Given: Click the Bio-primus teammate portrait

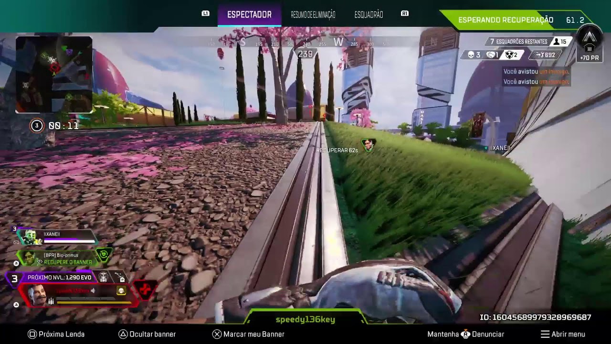Looking at the screenshot, I should click(30, 258).
